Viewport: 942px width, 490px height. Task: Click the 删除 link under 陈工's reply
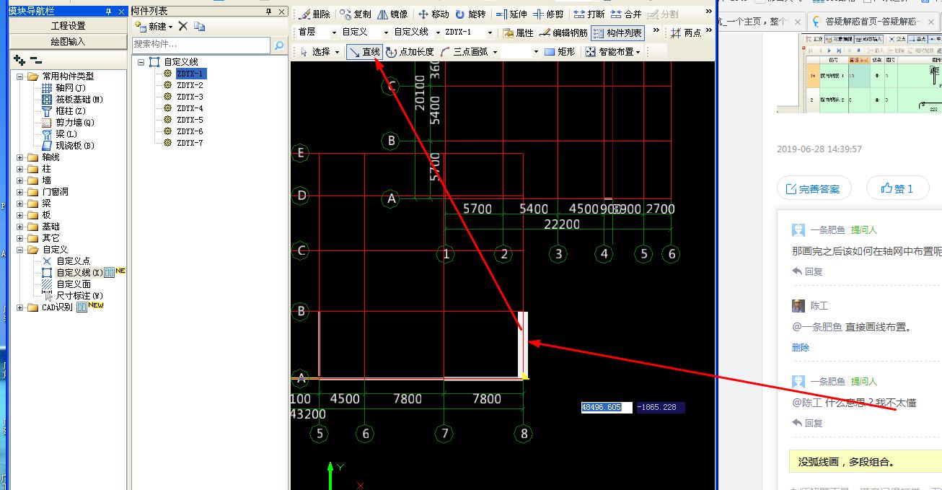click(x=801, y=347)
